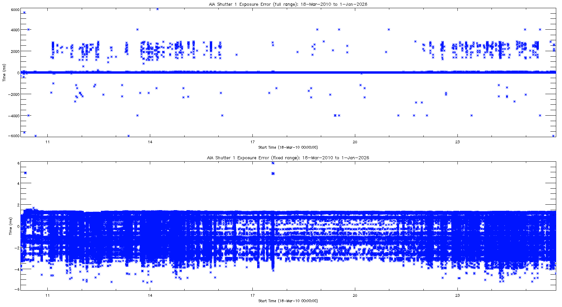Click the x-axis tick '17' in bottom plot
The width and height of the screenshot is (562, 307).
[252, 296]
